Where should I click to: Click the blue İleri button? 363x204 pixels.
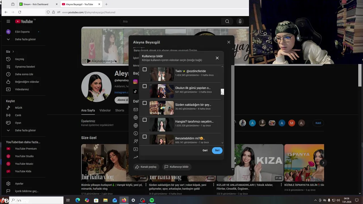[217, 150]
